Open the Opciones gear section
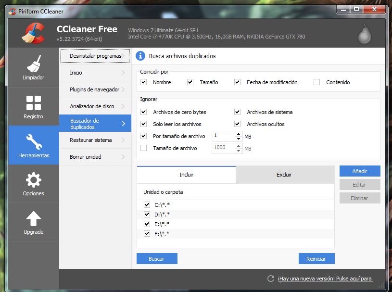This screenshot has width=392, height=292. click(x=34, y=184)
